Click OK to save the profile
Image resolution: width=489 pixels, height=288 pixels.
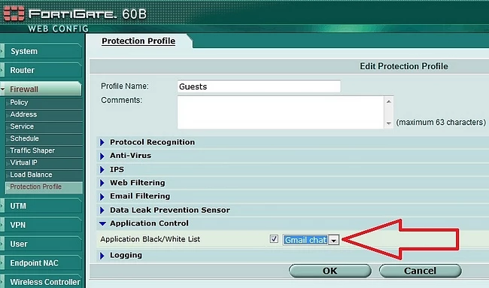pyautogui.click(x=330, y=271)
